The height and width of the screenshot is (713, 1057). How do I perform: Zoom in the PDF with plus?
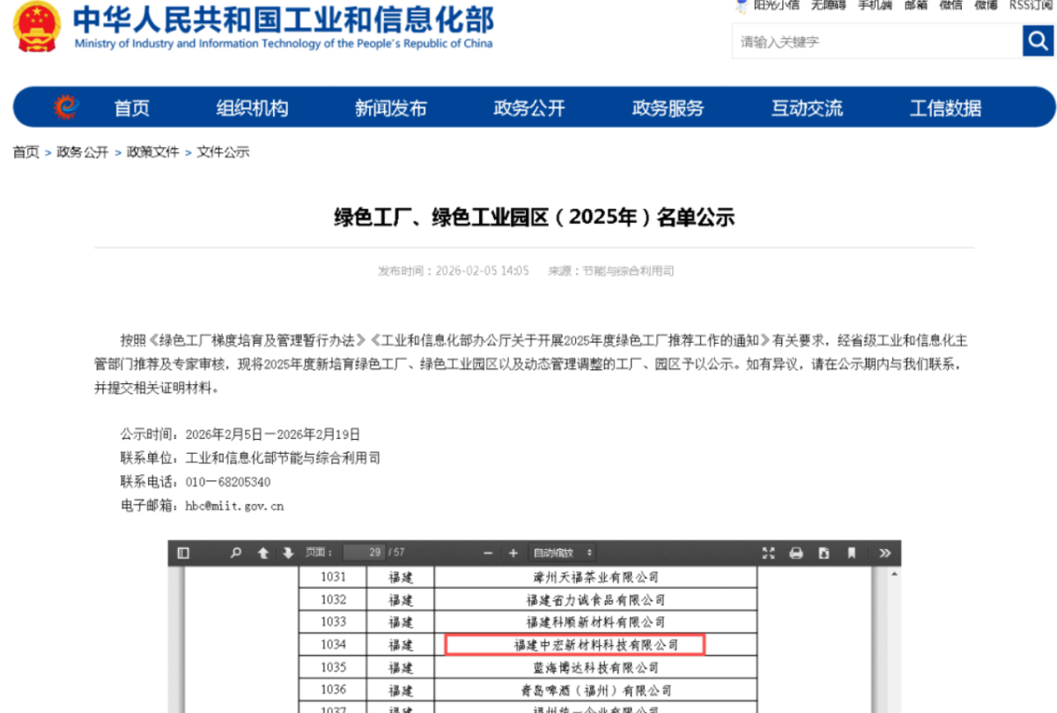coord(514,553)
